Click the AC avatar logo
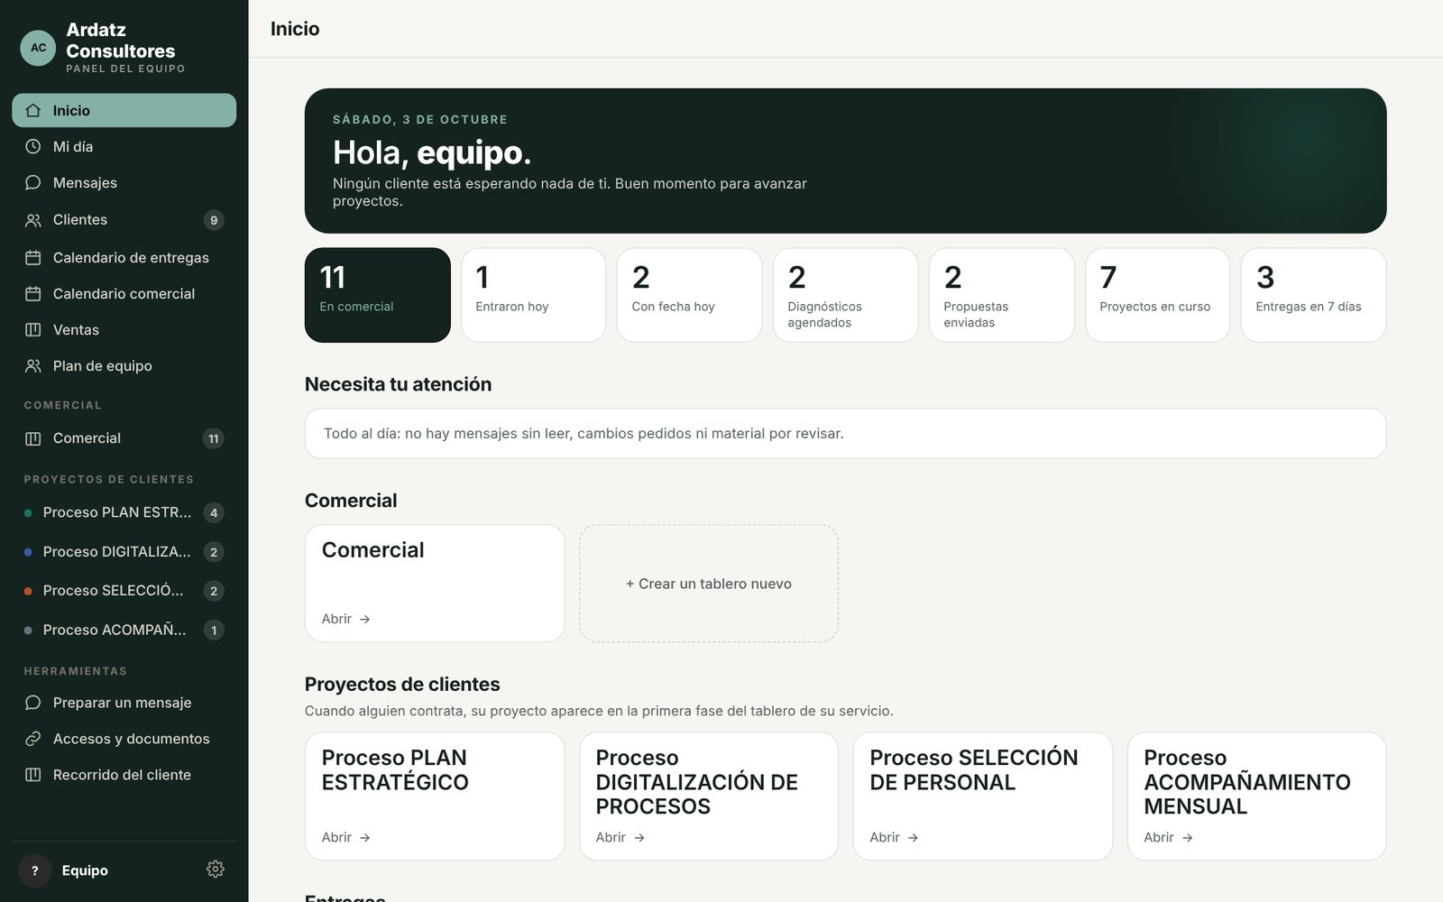Image resolution: width=1443 pixels, height=902 pixels. [38, 48]
